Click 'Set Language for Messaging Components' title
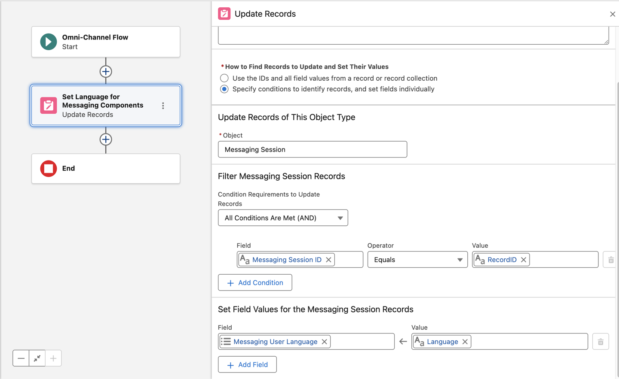Image resolution: width=619 pixels, height=379 pixels. [103, 101]
